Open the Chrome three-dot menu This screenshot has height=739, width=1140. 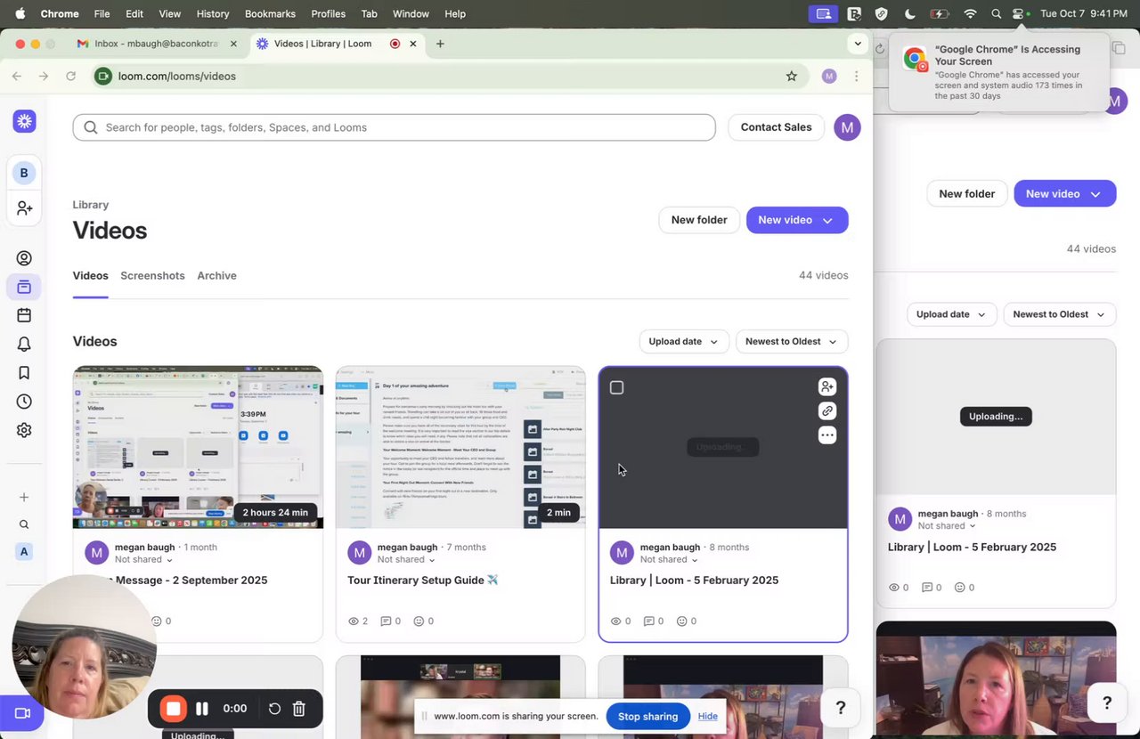click(857, 77)
